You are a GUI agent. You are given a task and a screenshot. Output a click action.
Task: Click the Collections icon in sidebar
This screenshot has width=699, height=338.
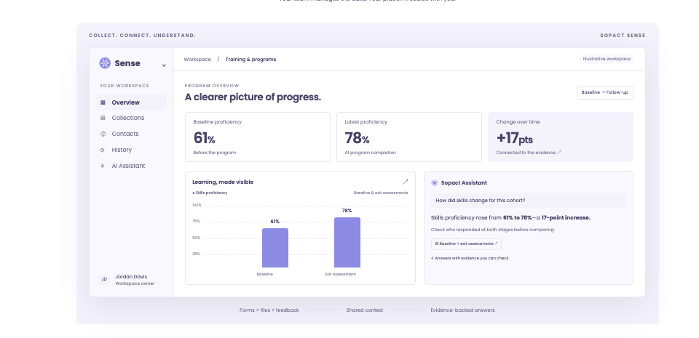click(103, 118)
